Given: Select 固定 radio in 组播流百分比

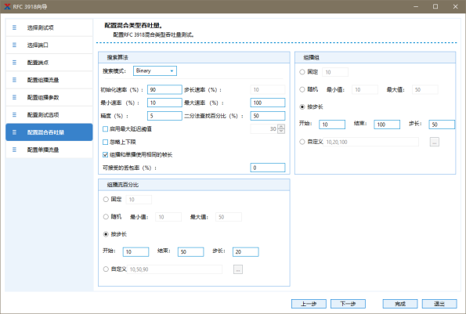Looking at the screenshot, I should (106, 200).
